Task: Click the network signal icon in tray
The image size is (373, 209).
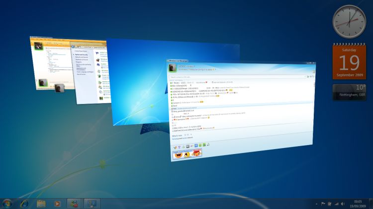Action: pyautogui.click(x=336, y=203)
